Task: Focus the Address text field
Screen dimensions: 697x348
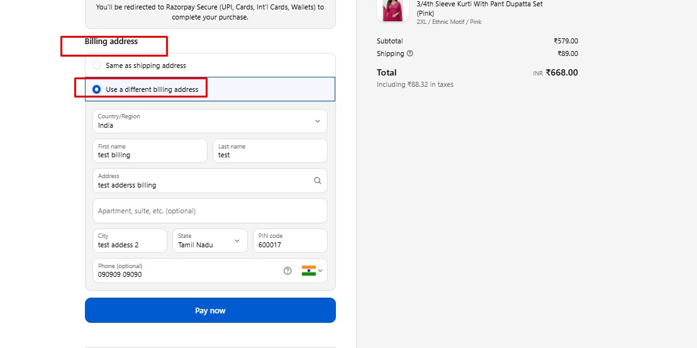Action: 210,181
